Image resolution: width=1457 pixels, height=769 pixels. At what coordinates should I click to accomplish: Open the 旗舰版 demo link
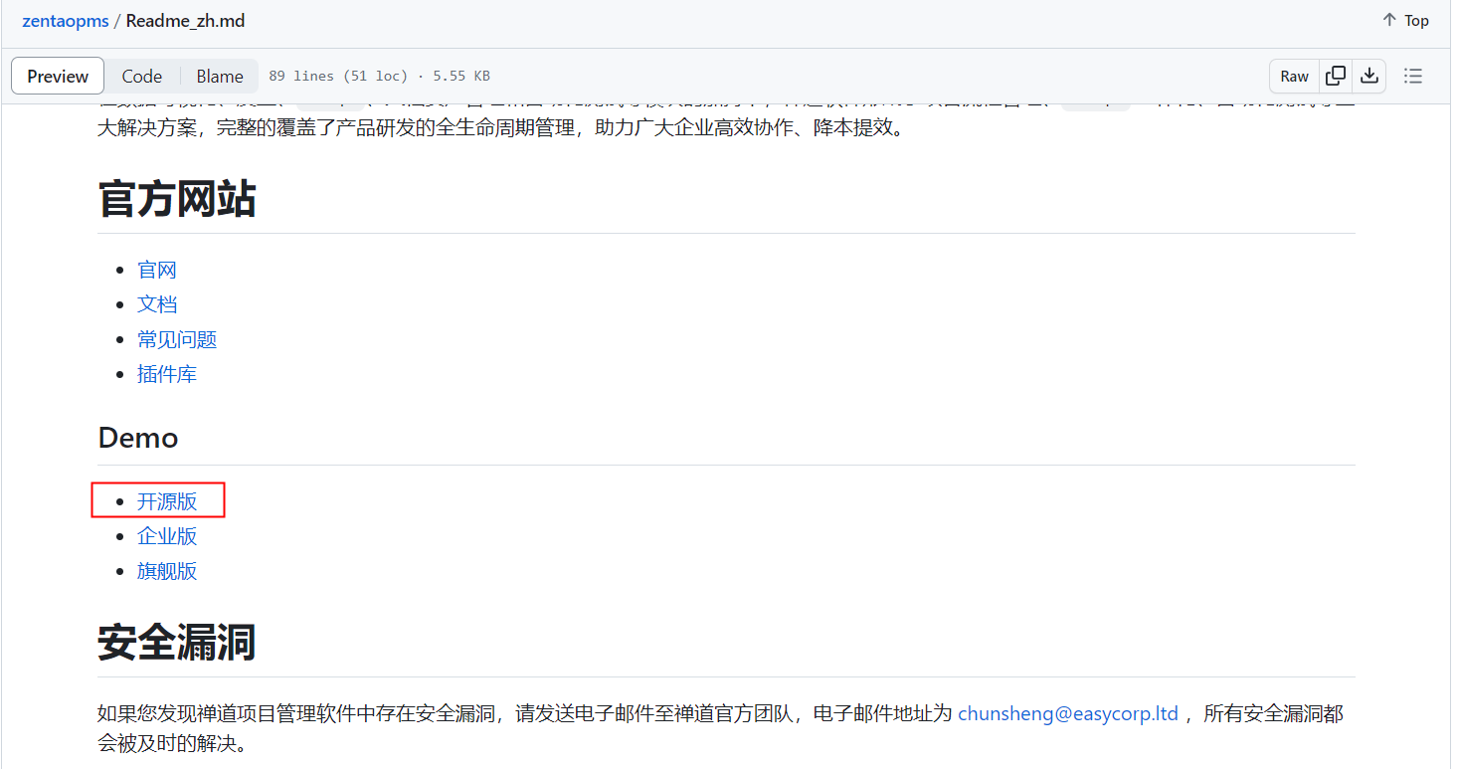(x=167, y=571)
